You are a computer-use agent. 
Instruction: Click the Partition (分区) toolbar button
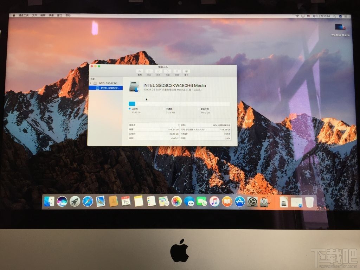149,72
